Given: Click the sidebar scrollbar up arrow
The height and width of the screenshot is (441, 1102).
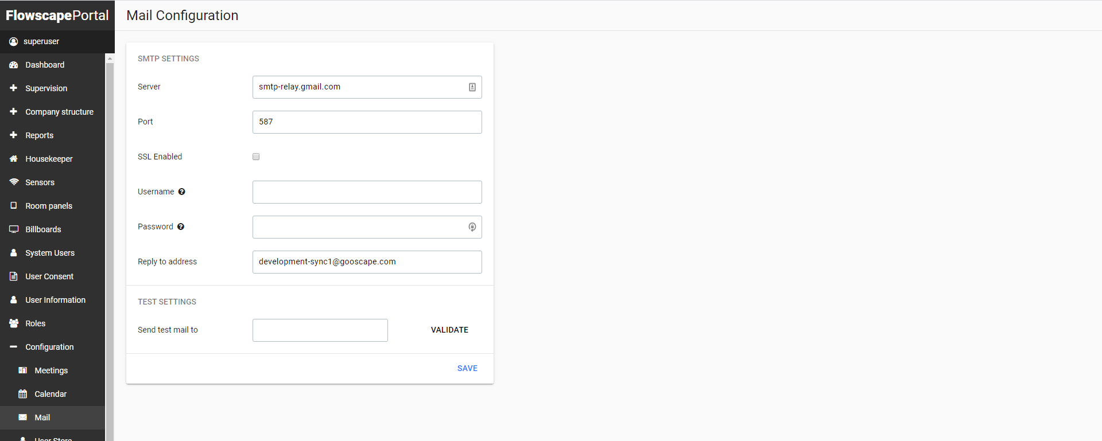Looking at the screenshot, I should click(110, 58).
